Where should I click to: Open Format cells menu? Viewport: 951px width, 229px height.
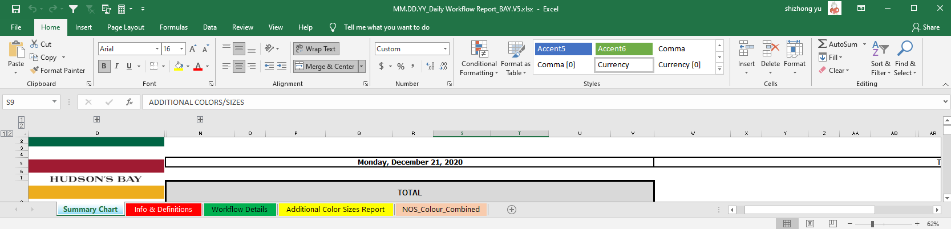[795, 57]
